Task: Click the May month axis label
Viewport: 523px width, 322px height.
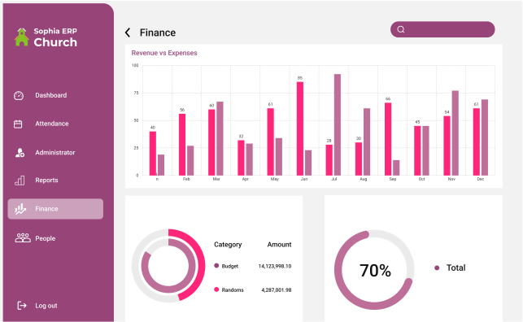Action: pyautogui.click(x=274, y=179)
